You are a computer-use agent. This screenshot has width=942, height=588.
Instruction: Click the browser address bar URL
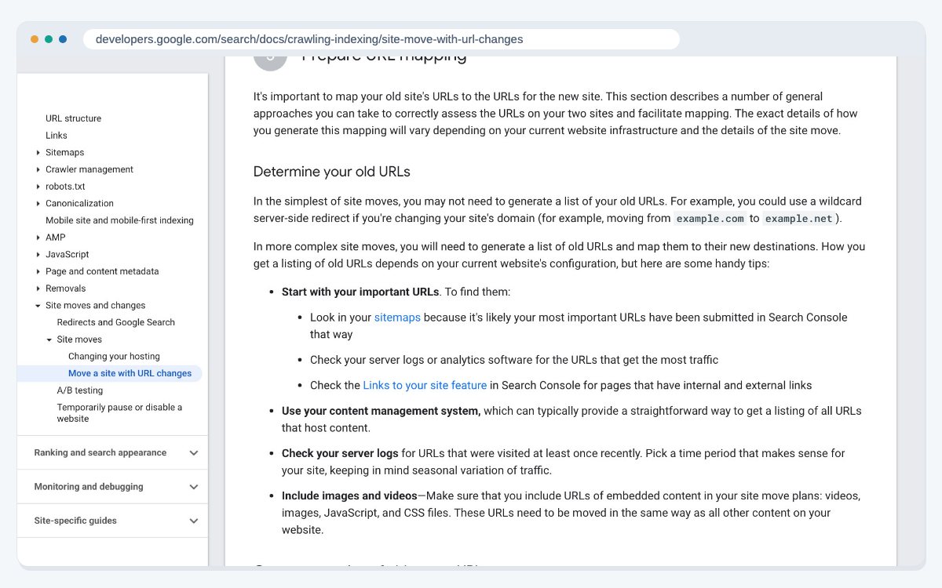(309, 39)
